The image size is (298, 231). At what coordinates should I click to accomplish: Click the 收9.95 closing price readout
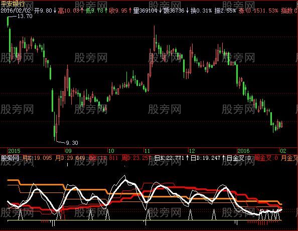tap(118, 10)
